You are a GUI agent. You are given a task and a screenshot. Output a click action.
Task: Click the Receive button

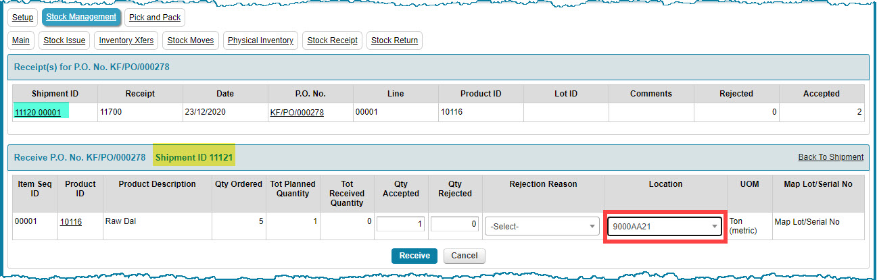414,256
